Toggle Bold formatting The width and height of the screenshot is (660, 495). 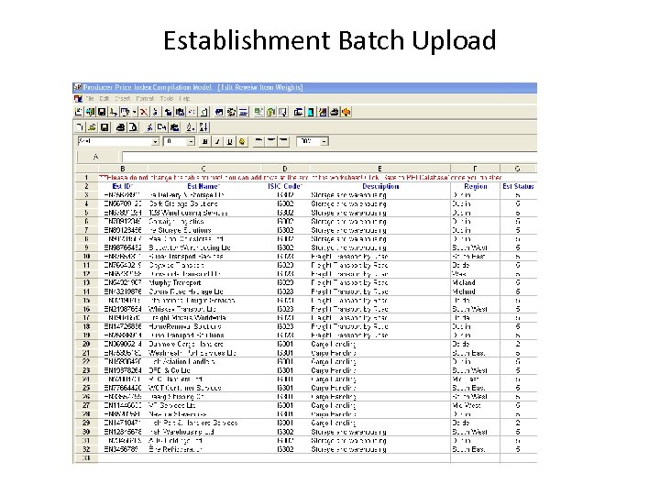[x=205, y=141]
